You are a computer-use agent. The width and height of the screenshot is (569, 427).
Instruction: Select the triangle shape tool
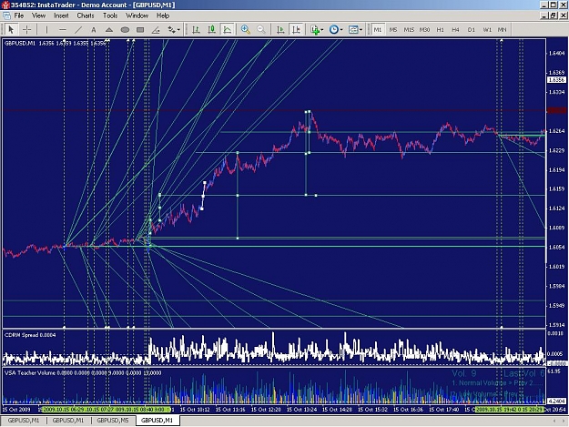109,30
